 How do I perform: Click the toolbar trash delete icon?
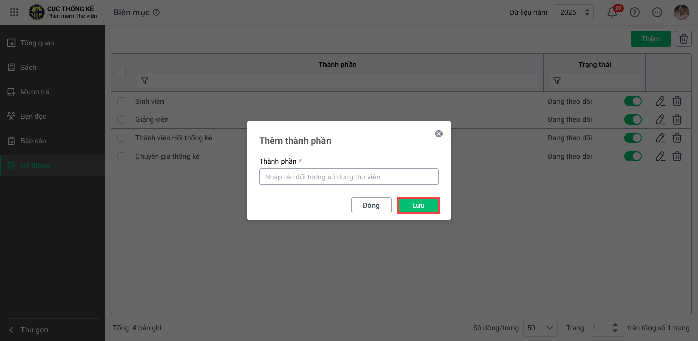tap(684, 39)
